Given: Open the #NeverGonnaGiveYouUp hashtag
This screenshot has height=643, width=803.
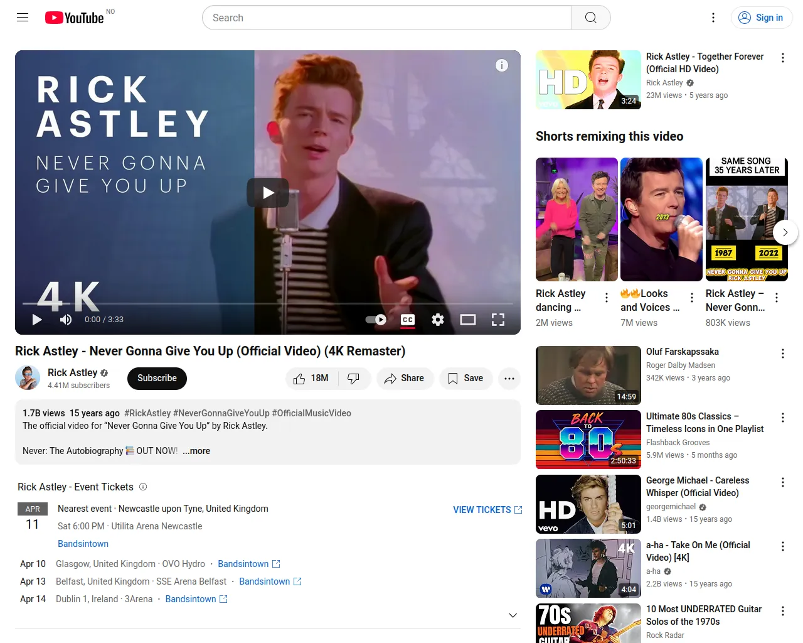Looking at the screenshot, I should tap(221, 413).
